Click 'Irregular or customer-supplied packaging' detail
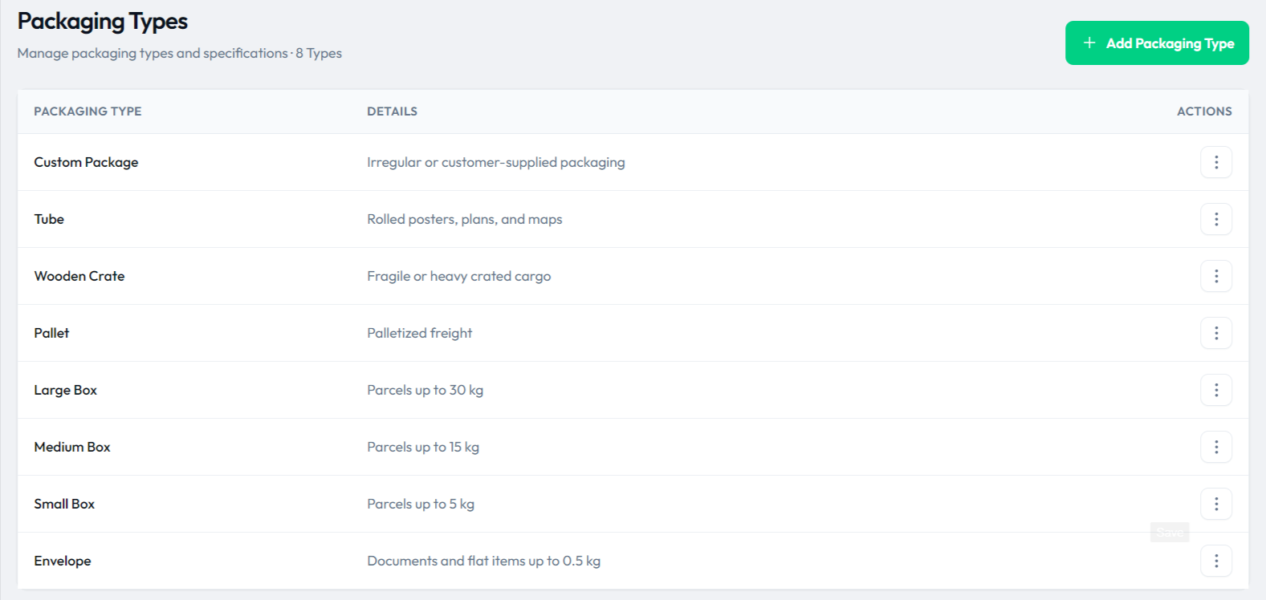Viewport: 1266px width, 600px height. [x=496, y=162]
